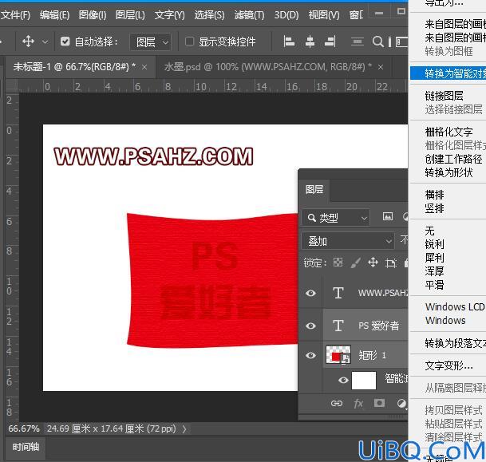Toggle the 自动选择 checkbox
Viewport: 486px width, 462px height.
point(65,41)
